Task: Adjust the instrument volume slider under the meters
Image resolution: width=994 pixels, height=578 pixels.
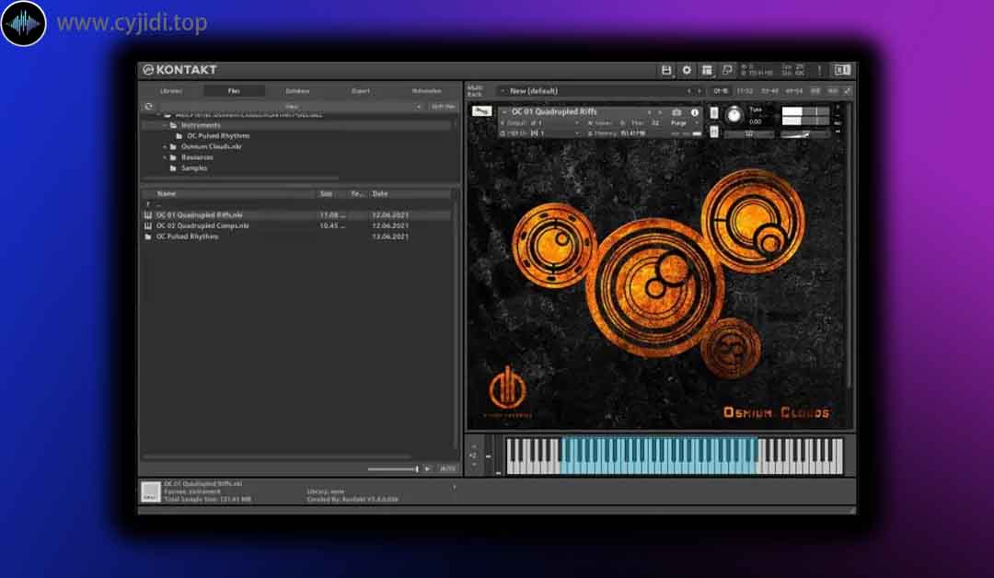Action: 804,133
